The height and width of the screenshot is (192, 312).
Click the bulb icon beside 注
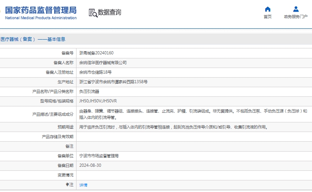pos(67,185)
